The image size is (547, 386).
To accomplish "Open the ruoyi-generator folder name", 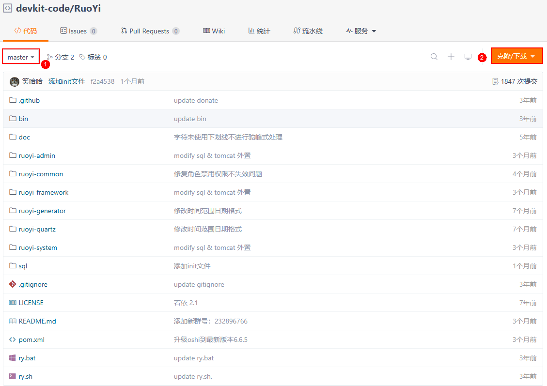I will 42,211.
